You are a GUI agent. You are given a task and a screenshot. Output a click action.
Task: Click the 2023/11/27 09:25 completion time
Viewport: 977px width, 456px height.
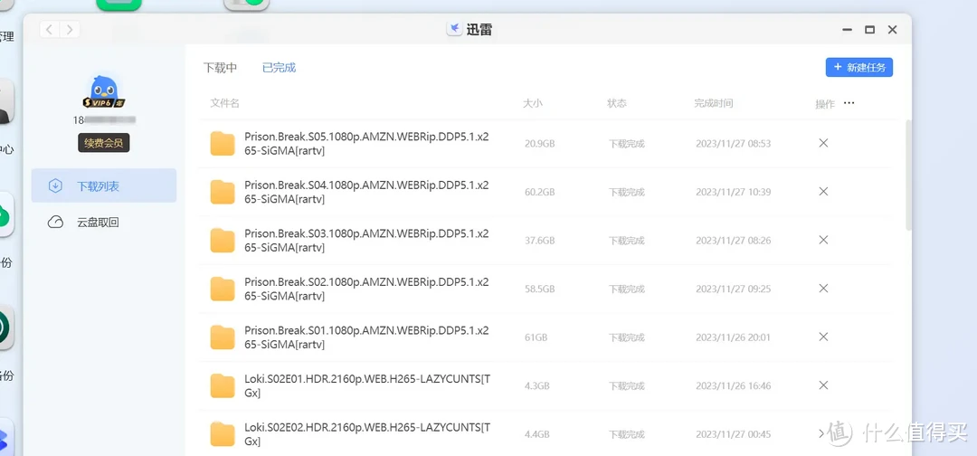coord(734,289)
